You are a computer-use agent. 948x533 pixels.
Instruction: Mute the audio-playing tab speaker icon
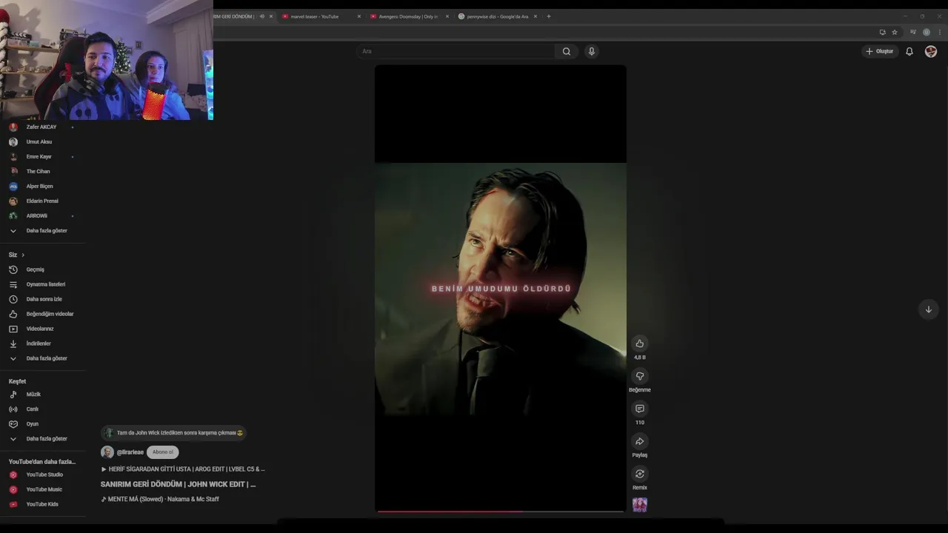261,16
